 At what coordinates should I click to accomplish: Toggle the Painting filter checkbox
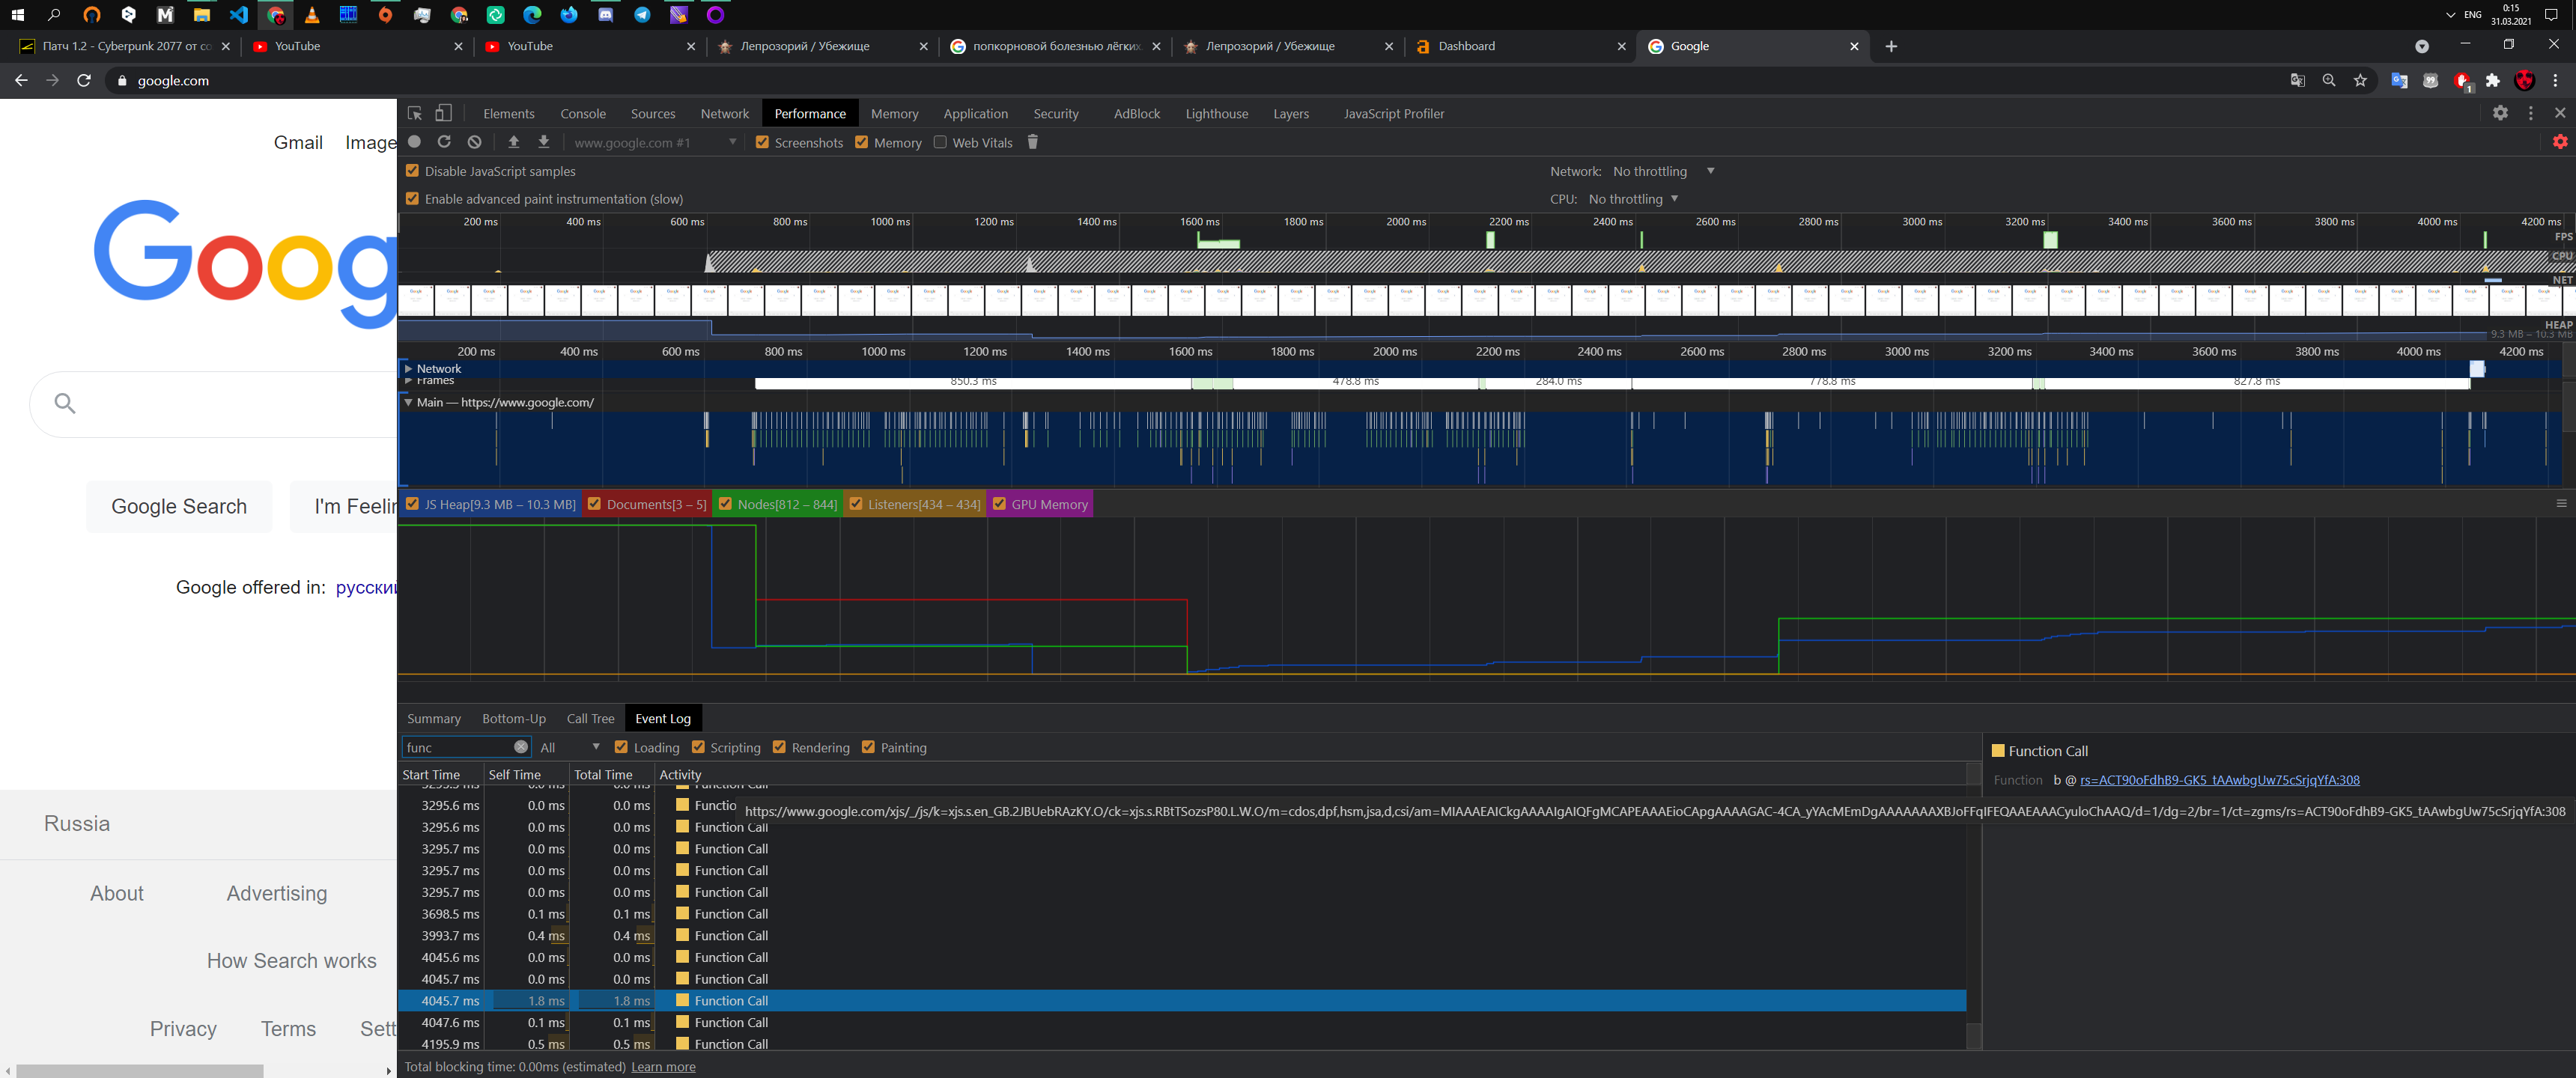click(x=868, y=747)
